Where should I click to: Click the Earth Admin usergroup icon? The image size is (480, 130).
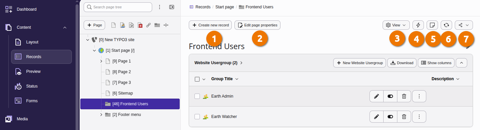tap(206, 96)
